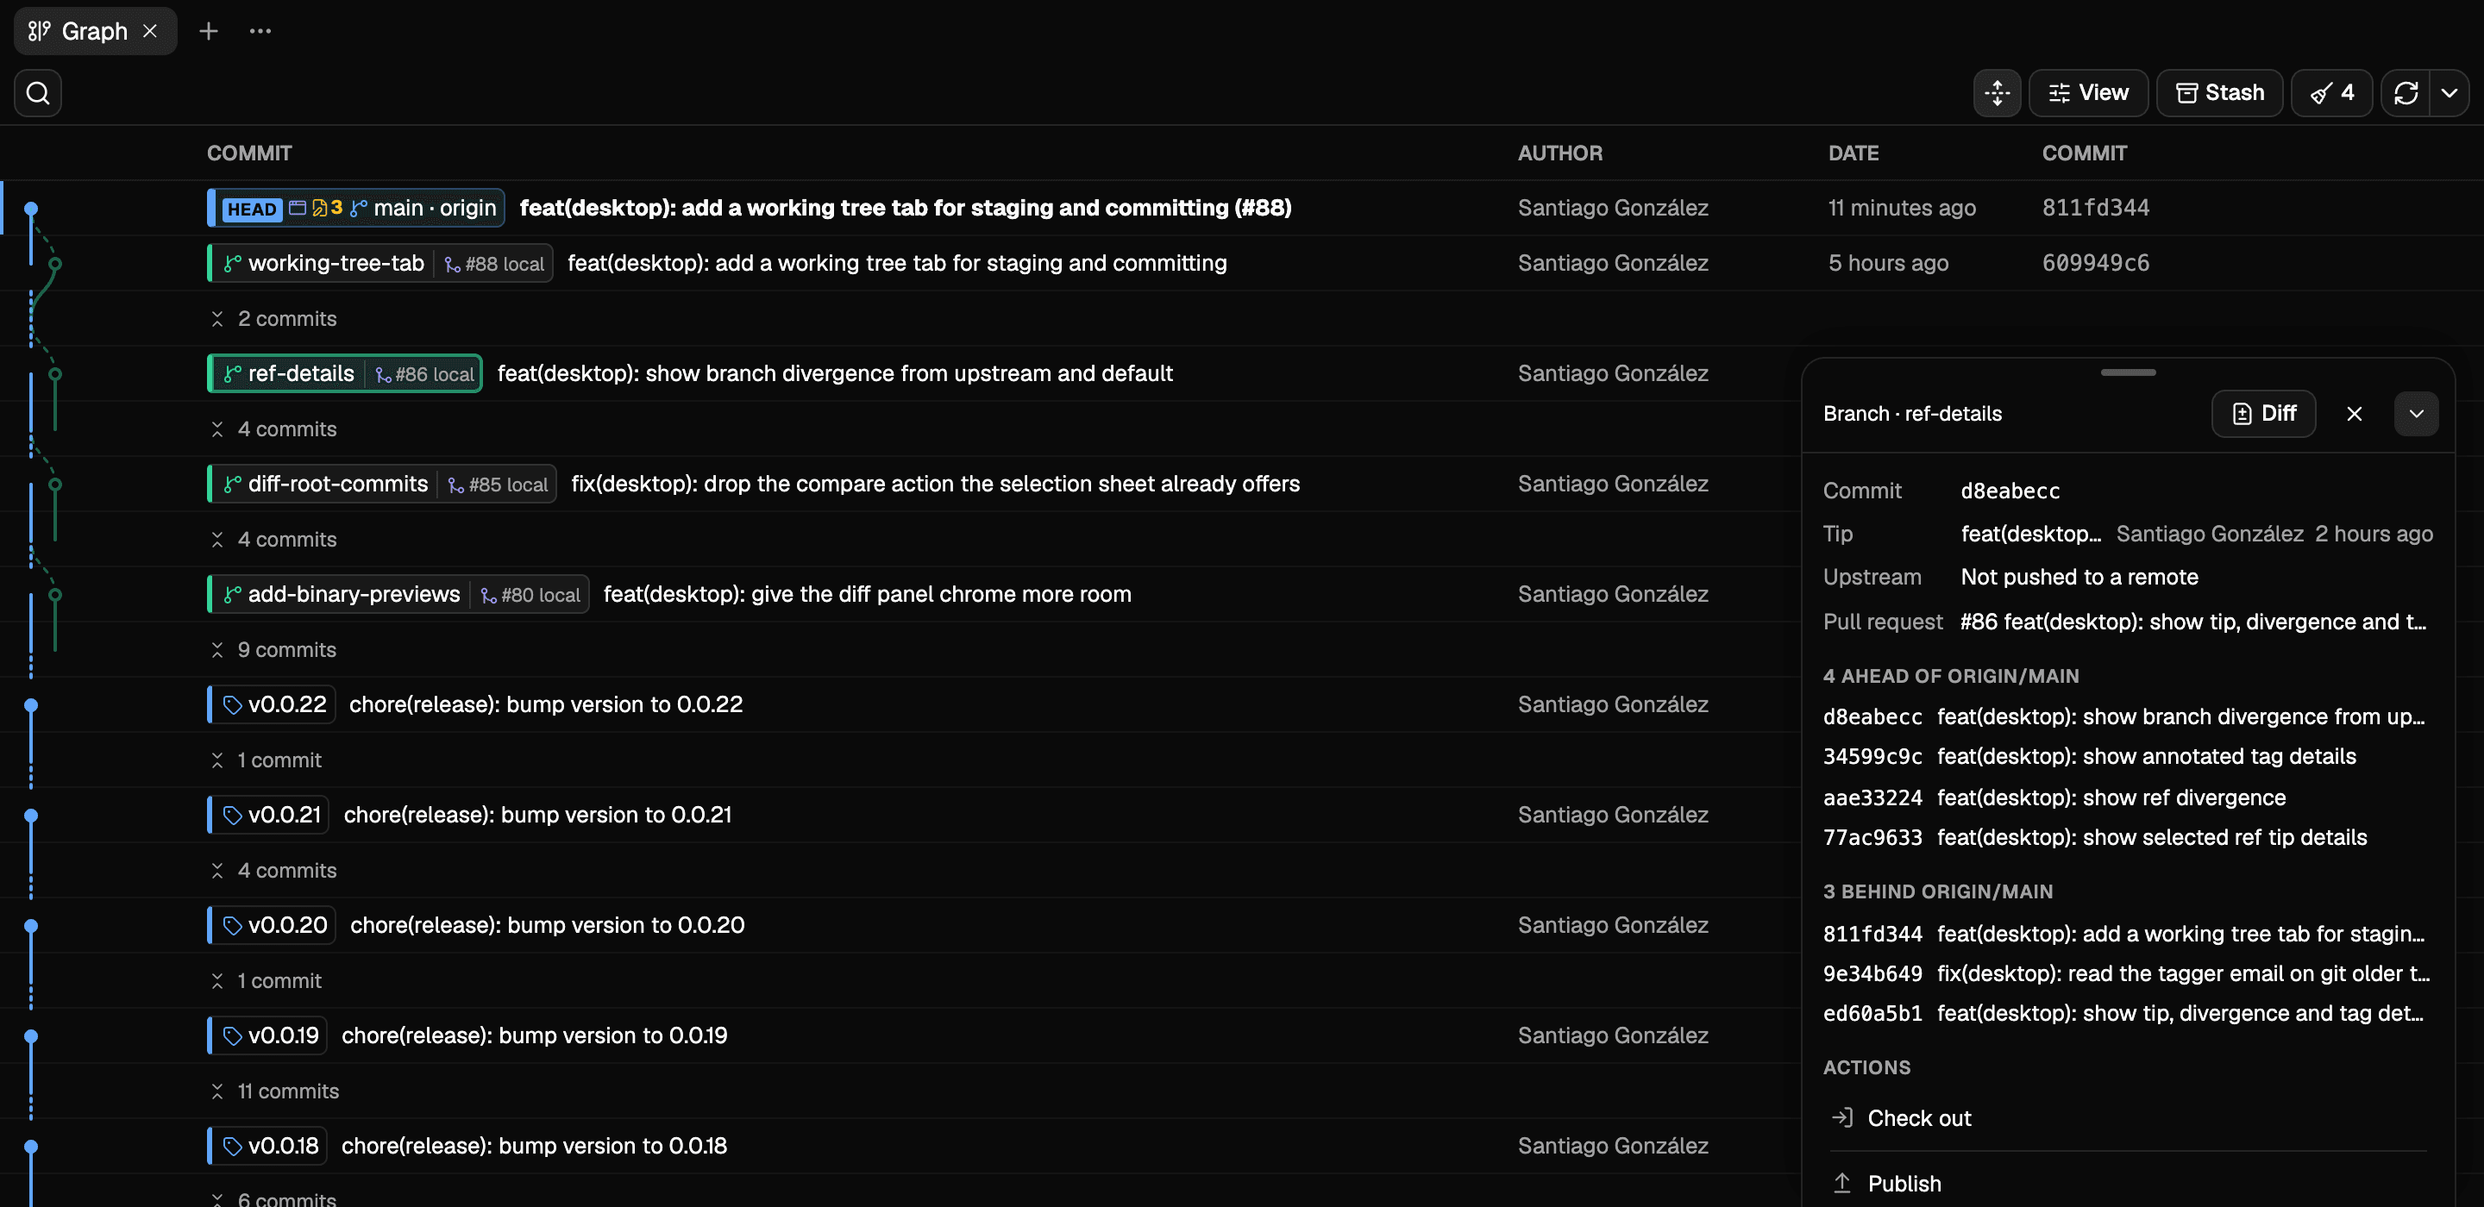
Task: Click the main · origin branch label
Action: click(x=434, y=209)
